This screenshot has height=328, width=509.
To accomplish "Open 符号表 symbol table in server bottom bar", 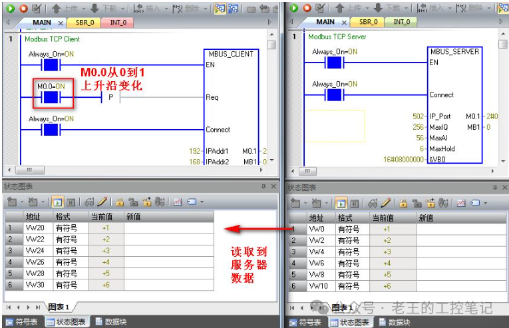I will tap(305, 322).
